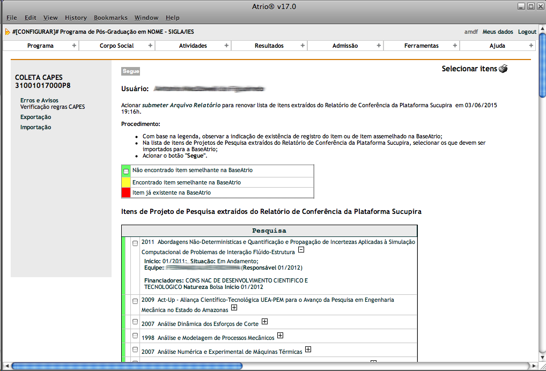Click the plus icon on Atividades menu

click(x=226, y=46)
